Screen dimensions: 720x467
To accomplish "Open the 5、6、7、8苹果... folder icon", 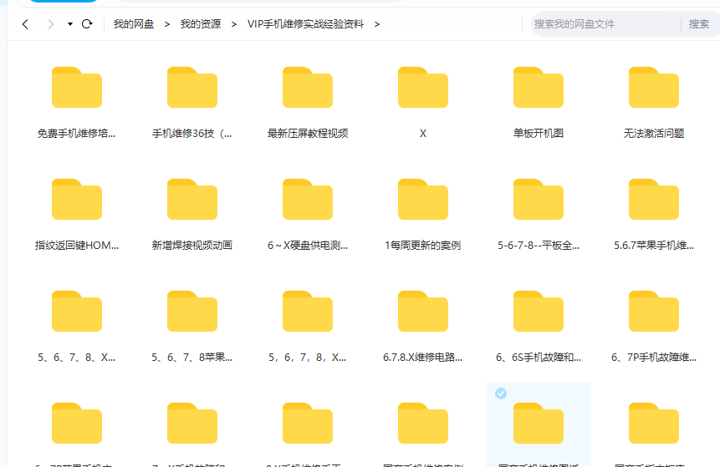I will (x=192, y=311).
